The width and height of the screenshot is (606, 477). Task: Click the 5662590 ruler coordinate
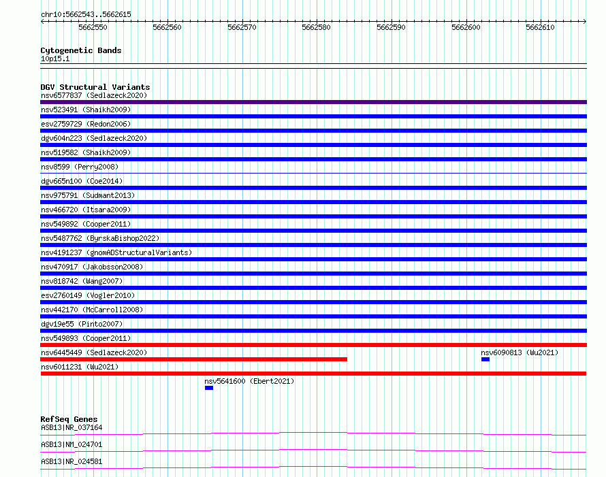391,27
